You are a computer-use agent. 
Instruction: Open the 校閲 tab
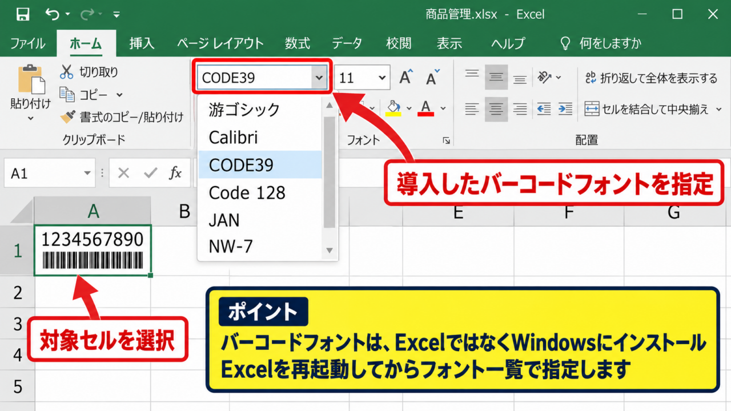coord(398,43)
